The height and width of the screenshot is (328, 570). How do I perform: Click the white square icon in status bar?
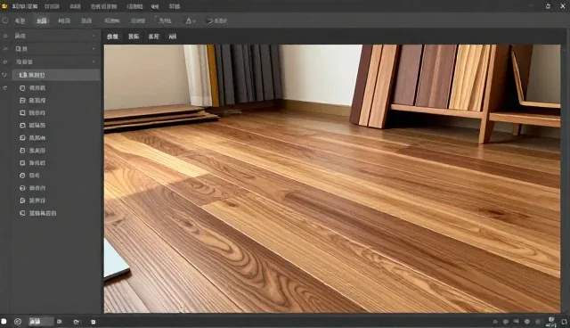(x=4, y=322)
